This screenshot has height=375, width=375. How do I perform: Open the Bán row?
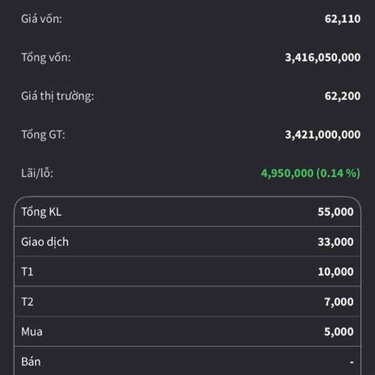pyautogui.click(x=187, y=361)
